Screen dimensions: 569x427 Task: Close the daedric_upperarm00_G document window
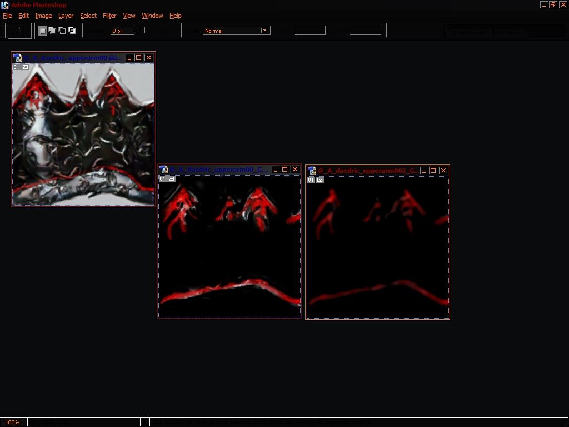tap(295, 170)
